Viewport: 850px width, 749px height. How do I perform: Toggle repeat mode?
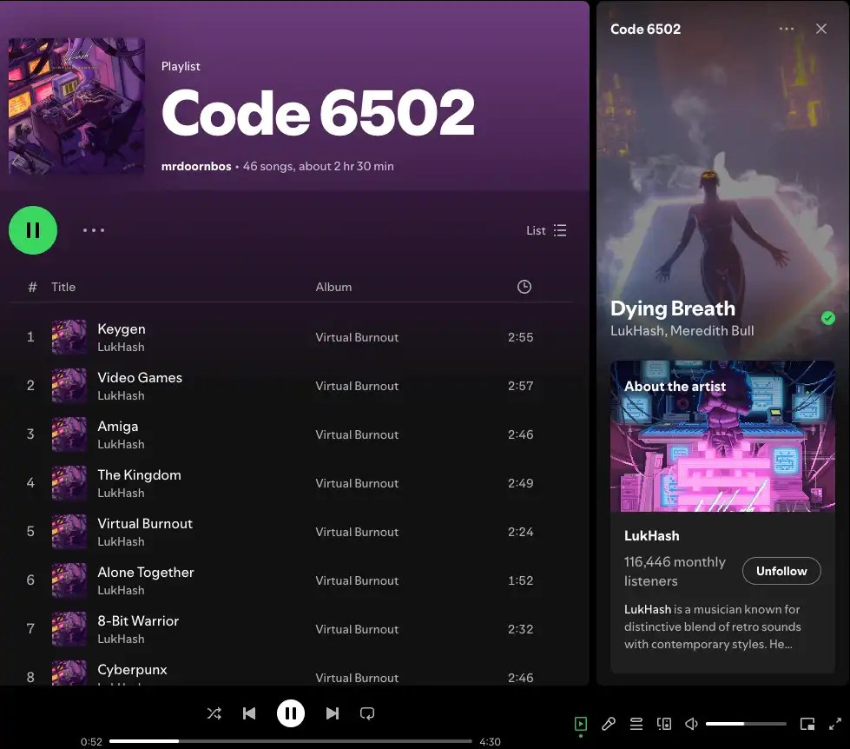pyautogui.click(x=367, y=713)
